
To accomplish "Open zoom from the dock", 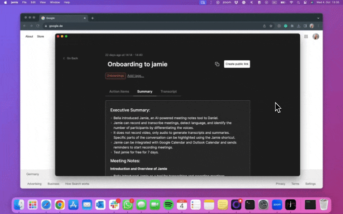I will (277, 205).
